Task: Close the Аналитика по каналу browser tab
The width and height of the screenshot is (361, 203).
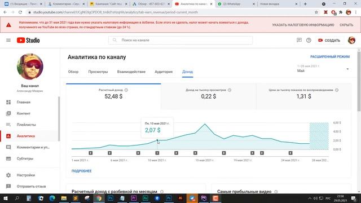Action: (211, 4)
